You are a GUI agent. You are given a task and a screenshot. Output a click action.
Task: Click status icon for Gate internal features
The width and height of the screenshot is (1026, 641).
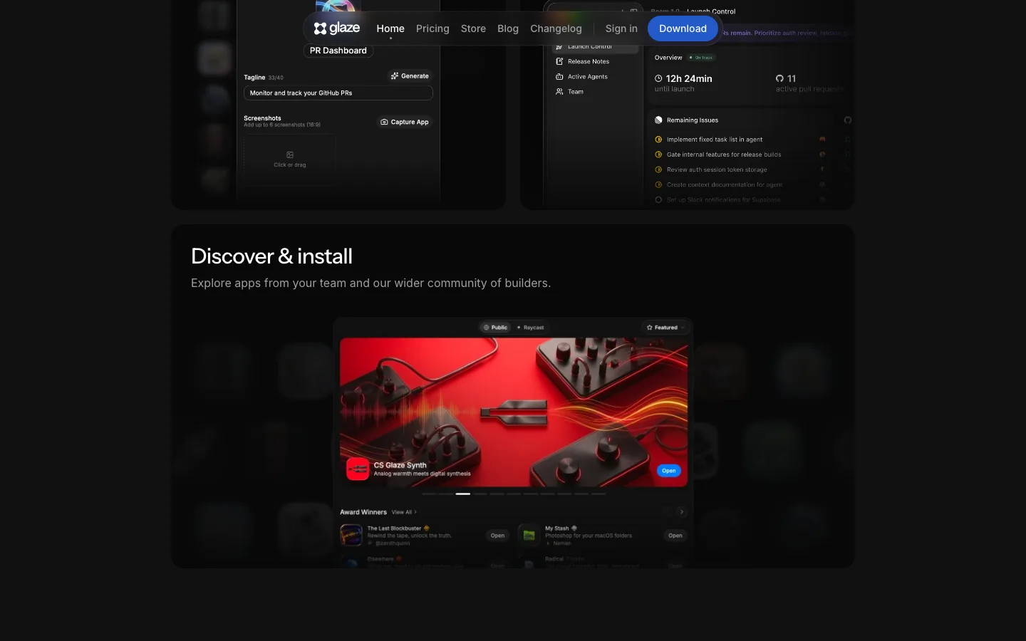[658, 155]
